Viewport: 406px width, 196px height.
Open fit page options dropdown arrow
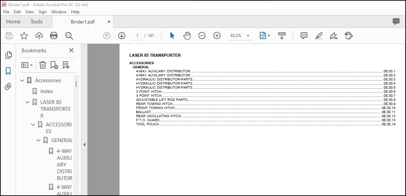269,36
